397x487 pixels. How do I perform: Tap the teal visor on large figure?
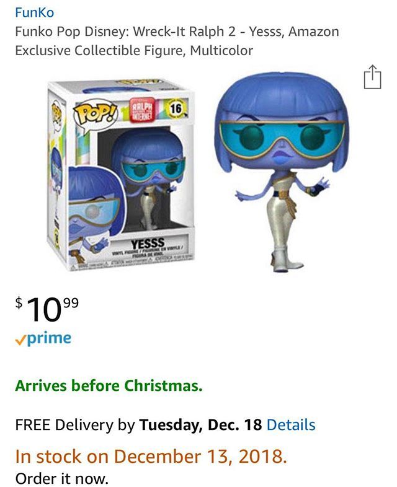[282, 138]
